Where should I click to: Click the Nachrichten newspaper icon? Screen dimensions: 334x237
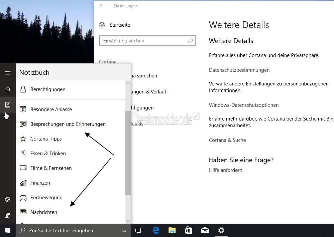(x=23, y=212)
